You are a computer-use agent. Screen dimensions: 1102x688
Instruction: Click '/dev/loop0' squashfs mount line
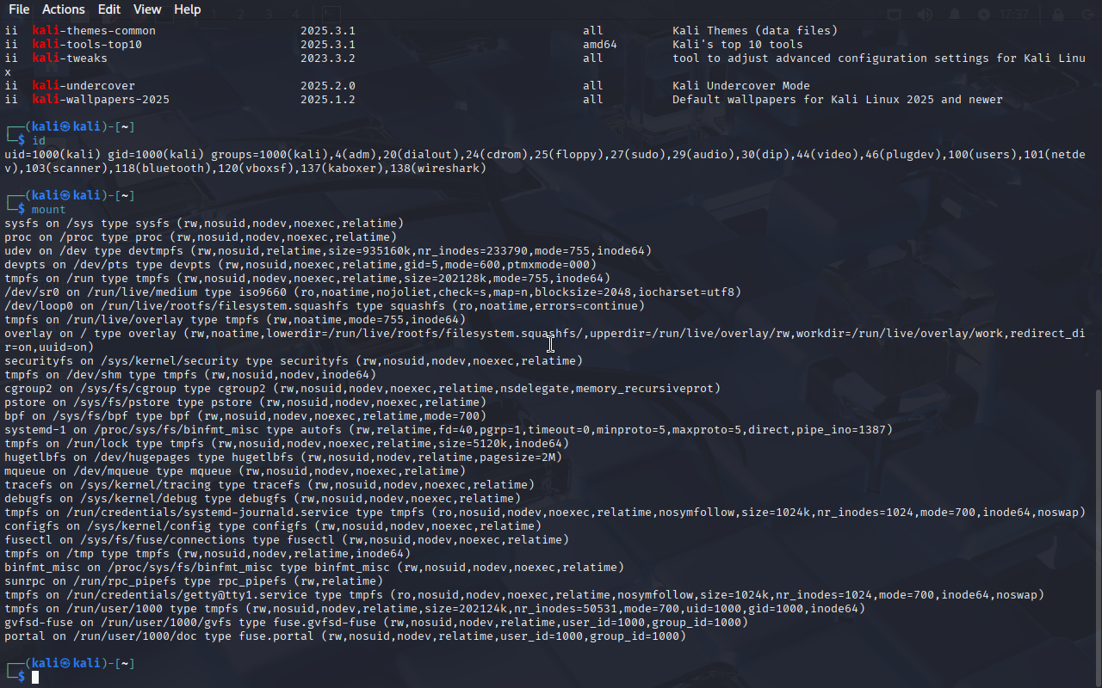tap(325, 306)
